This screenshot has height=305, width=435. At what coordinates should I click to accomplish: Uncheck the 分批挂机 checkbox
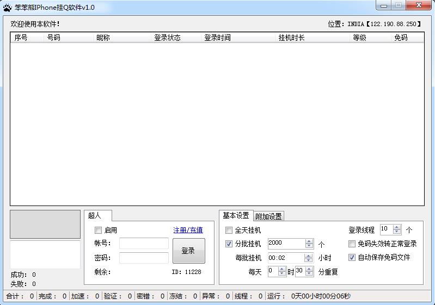tap(229, 244)
